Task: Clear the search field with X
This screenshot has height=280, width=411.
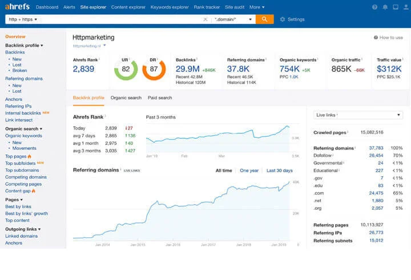Action: (x=205, y=19)
